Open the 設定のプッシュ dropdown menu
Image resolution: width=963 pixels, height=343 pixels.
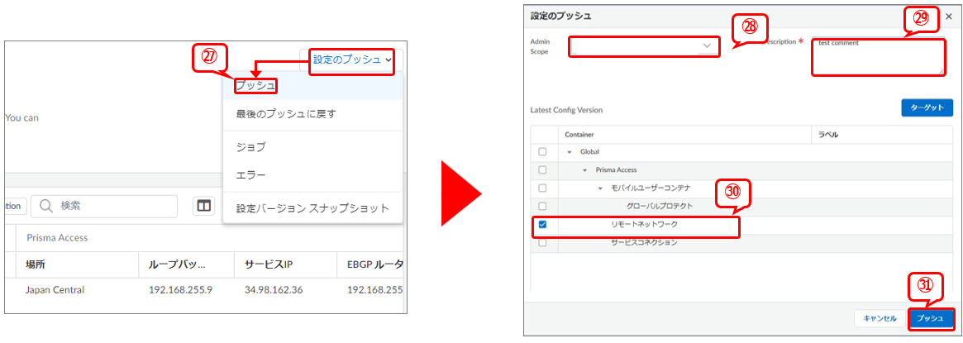[x=351, y=60]
